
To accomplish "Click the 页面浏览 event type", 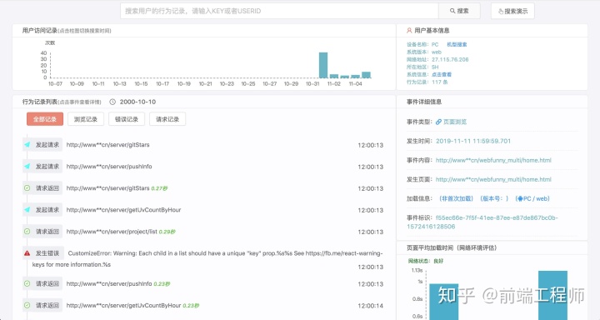I will (x=455, y=122).
